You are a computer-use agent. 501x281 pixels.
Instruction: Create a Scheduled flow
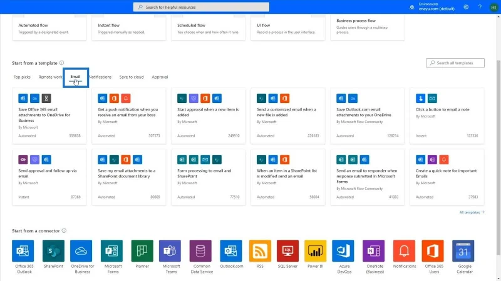point(209,29)
